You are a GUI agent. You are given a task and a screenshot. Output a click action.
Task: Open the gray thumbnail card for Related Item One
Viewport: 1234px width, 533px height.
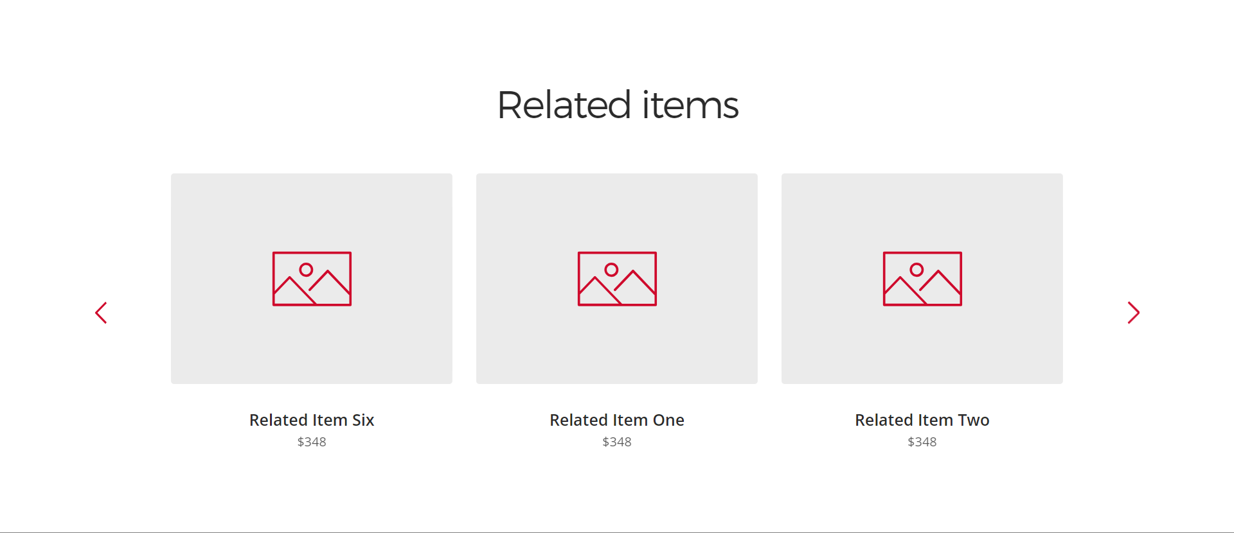(617, 279)
